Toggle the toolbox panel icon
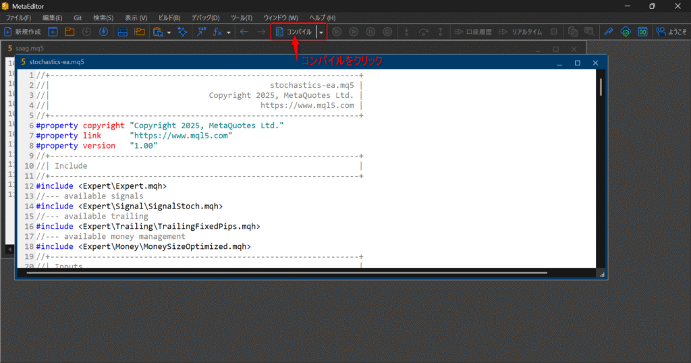This screenshot has width=691, height=363. [x=123, y=32]
